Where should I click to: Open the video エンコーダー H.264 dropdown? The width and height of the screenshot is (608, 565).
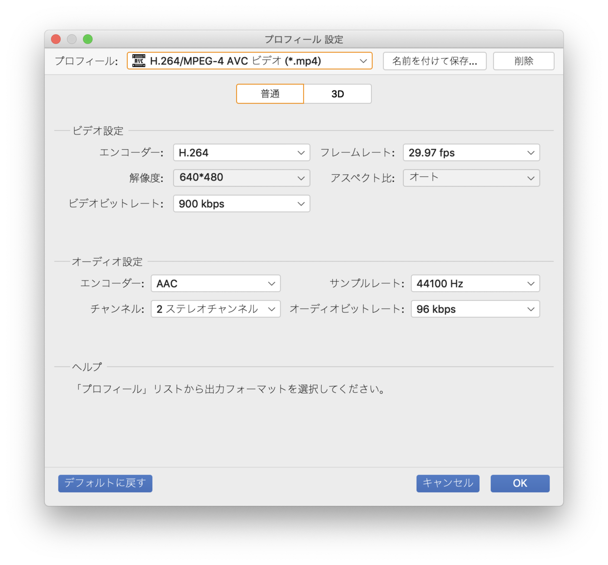[241, 153]
